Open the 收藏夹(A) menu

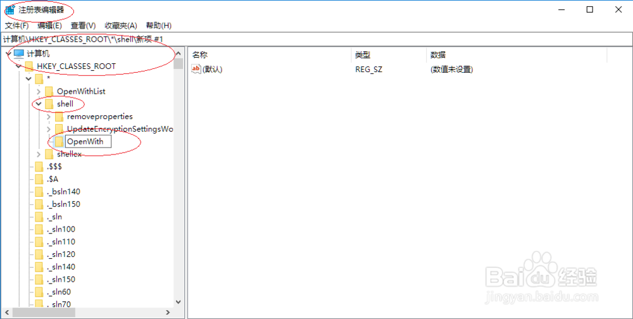(x=121, y=25)
